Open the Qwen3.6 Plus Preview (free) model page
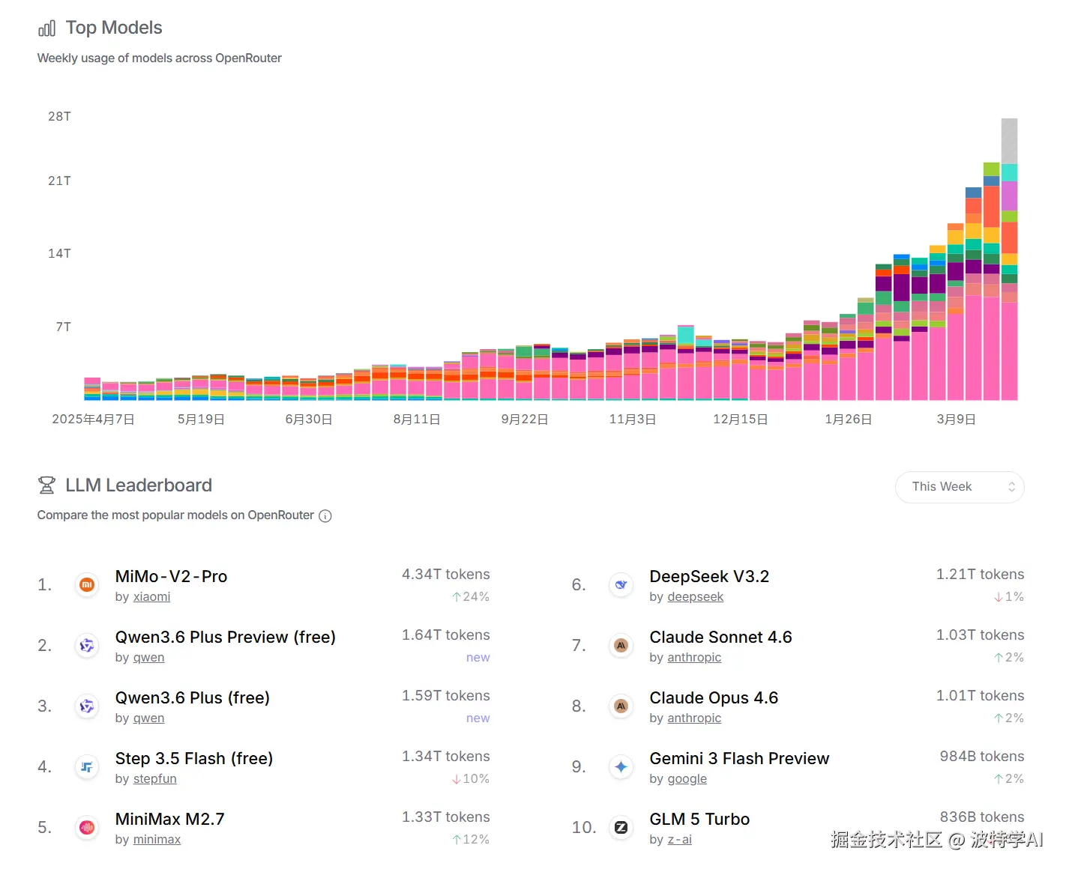Screen dimensions: 1066x872 point(226,637)
